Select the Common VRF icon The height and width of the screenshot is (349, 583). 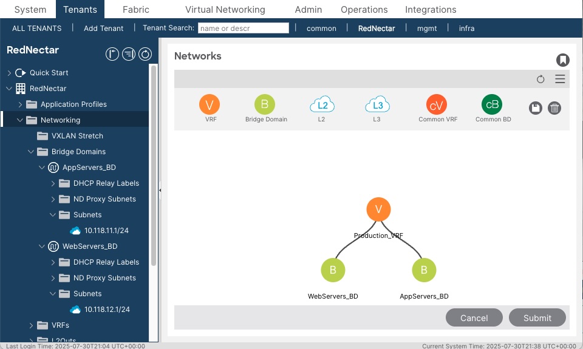pos(437,105)
